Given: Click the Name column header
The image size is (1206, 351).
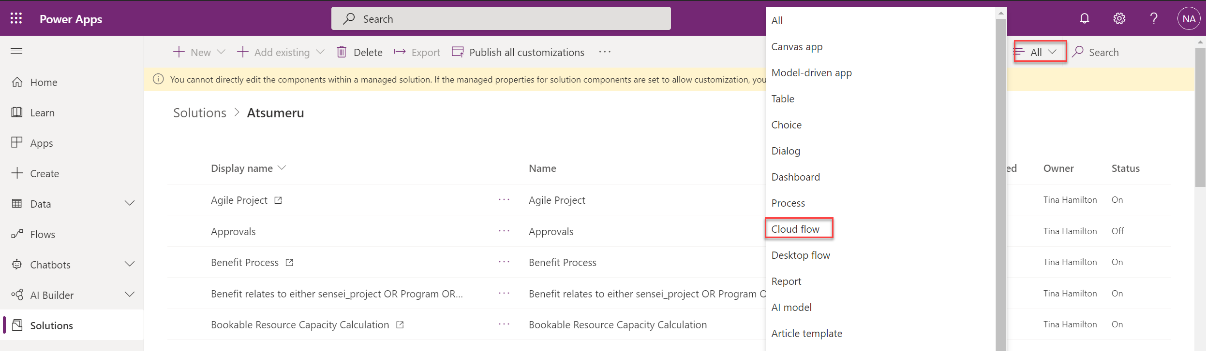Looking at the screenshot, I should pos(542,168).
